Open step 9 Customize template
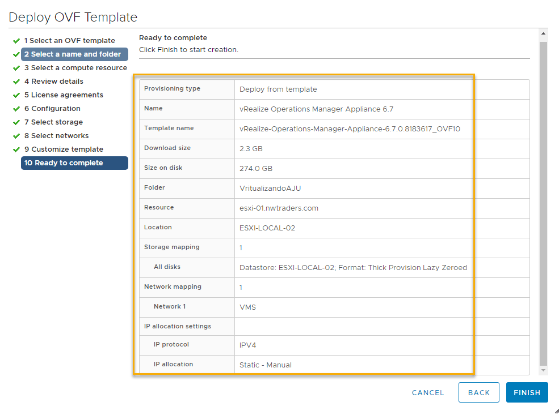 (x=64, y=149)
